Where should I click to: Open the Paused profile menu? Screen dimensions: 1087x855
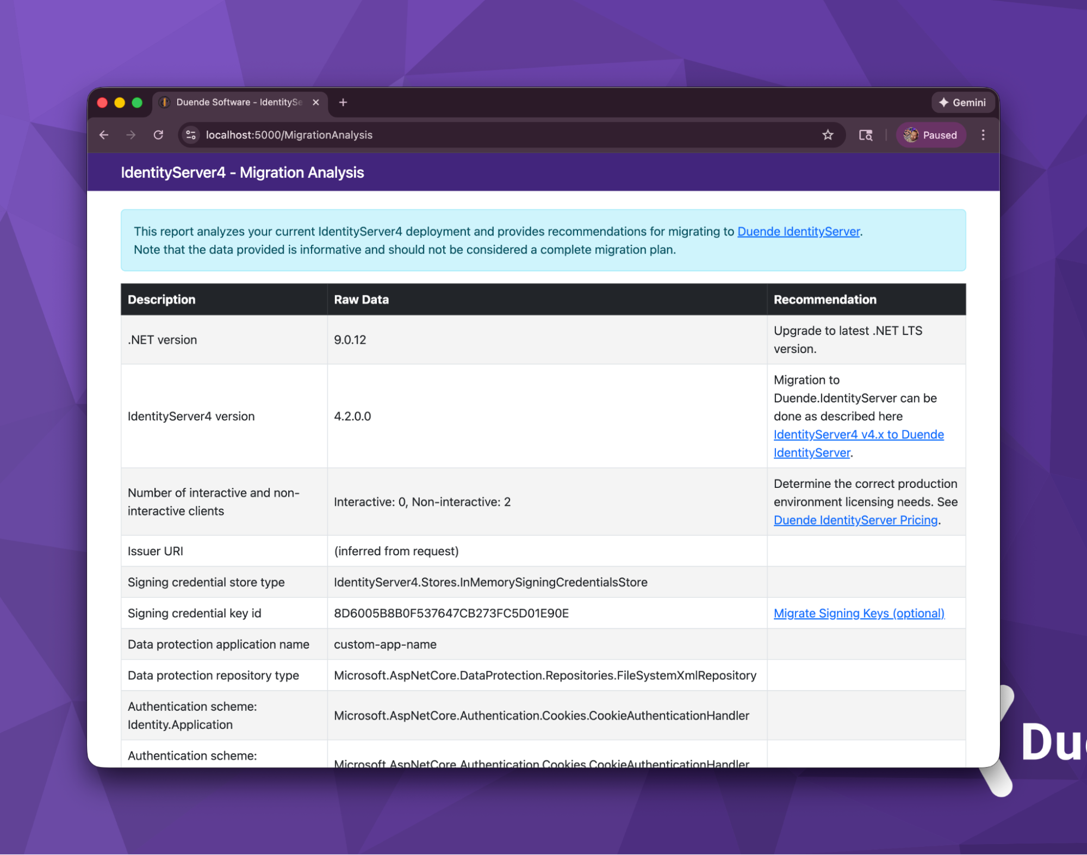[931, 135]
